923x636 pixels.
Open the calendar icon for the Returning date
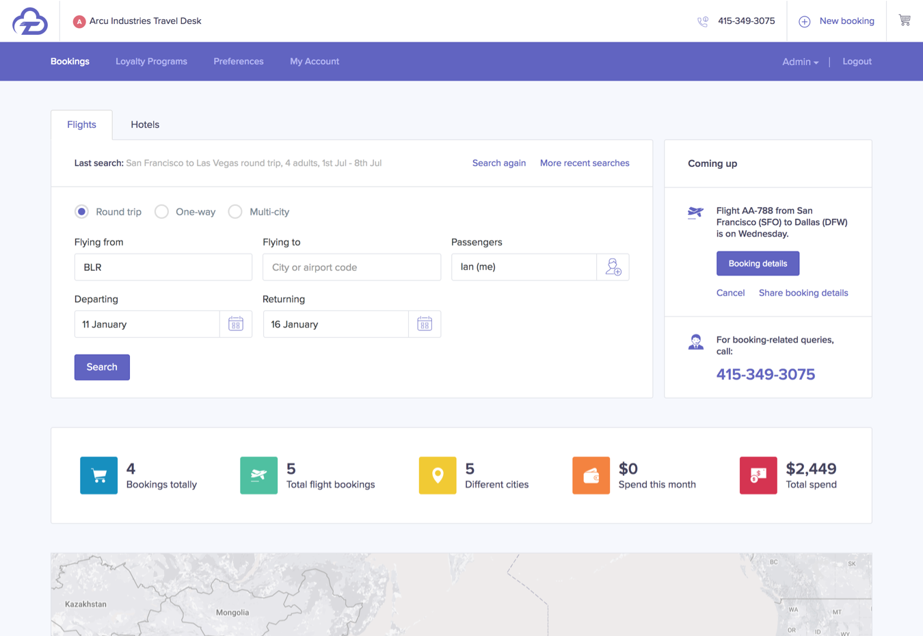[425, 323]
